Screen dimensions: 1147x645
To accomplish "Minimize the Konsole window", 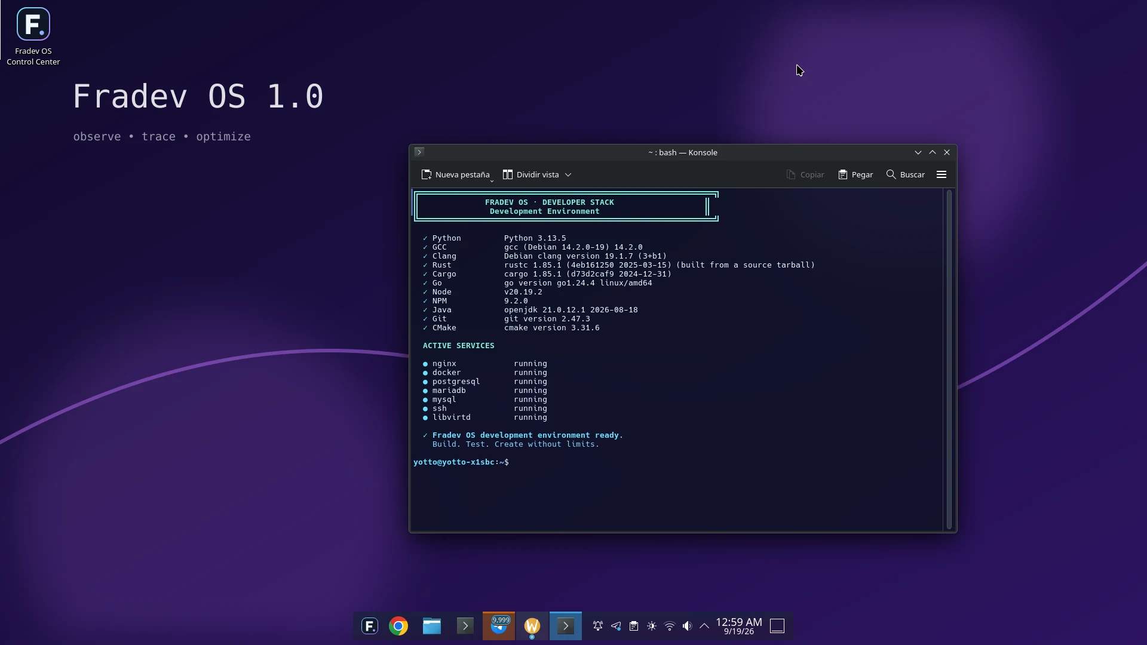I will click(x=918, y=152).
